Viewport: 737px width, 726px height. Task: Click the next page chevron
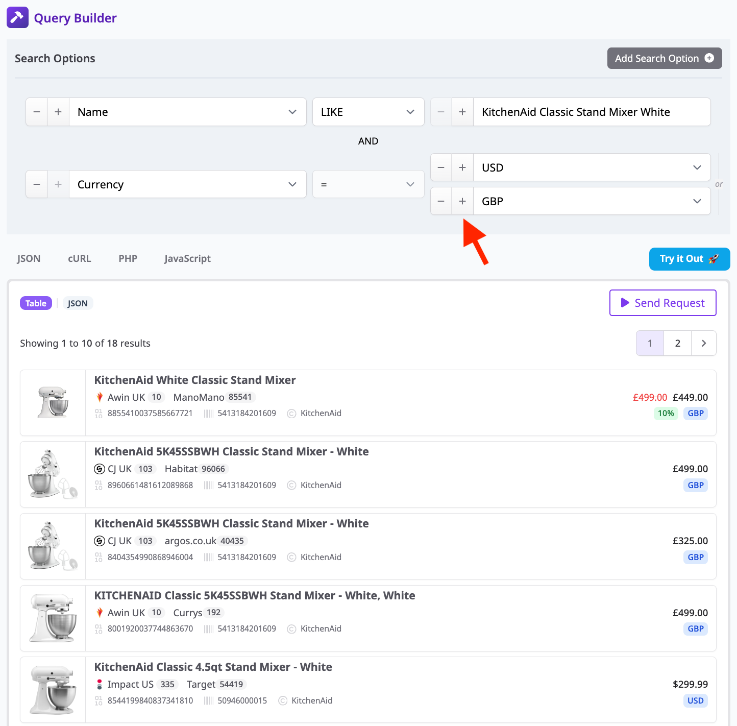pos(704,343)
